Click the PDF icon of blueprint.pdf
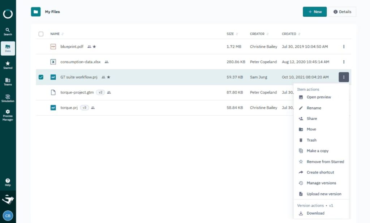This screenshot has height=223, width=370. click(x=53, y=47)
